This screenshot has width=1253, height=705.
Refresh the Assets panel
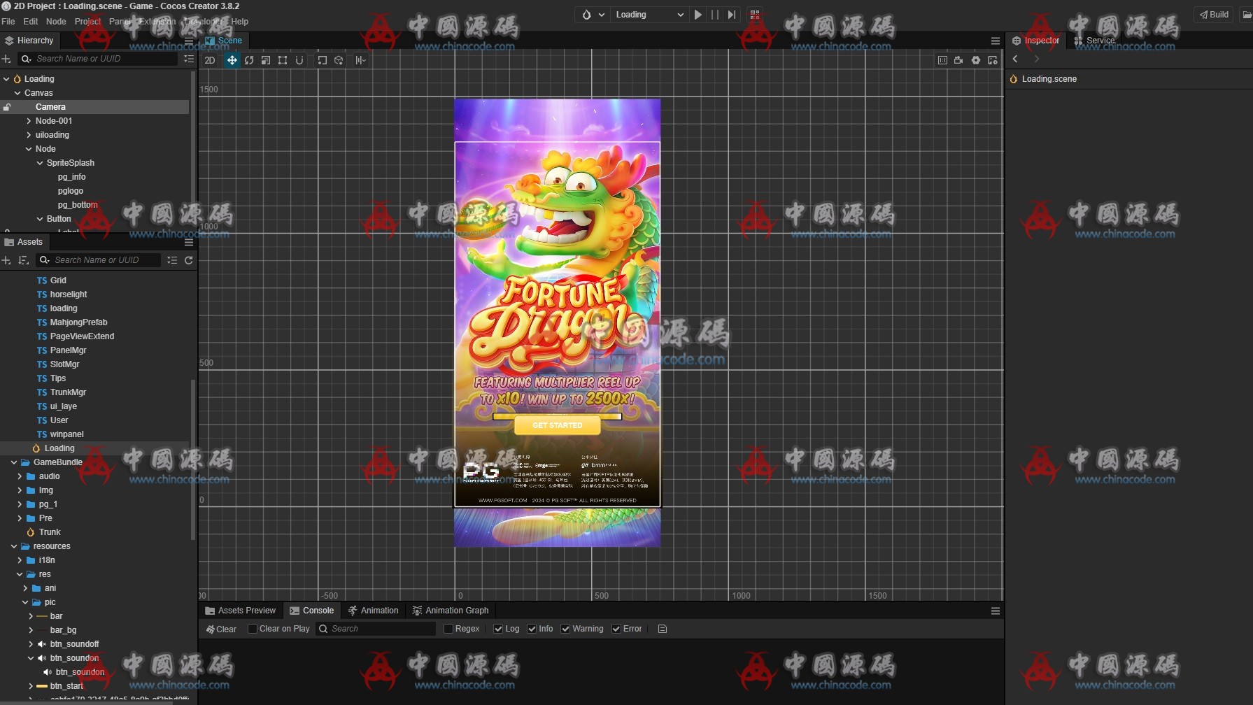tap(188, 260)
